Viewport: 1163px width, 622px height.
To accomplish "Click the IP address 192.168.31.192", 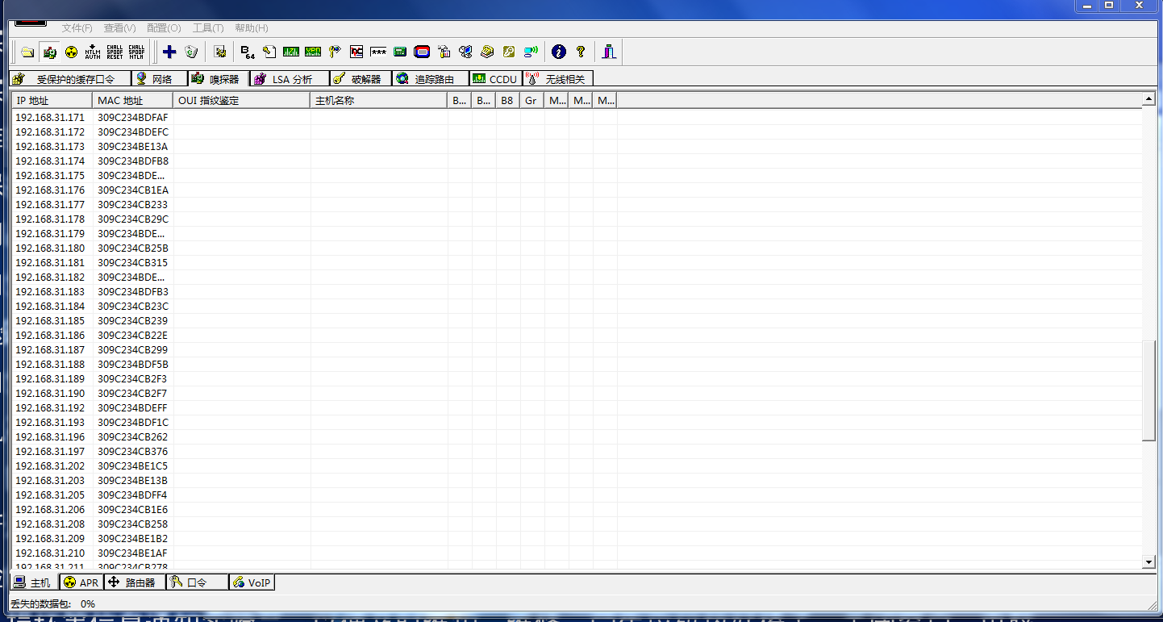I will (50, 408).
